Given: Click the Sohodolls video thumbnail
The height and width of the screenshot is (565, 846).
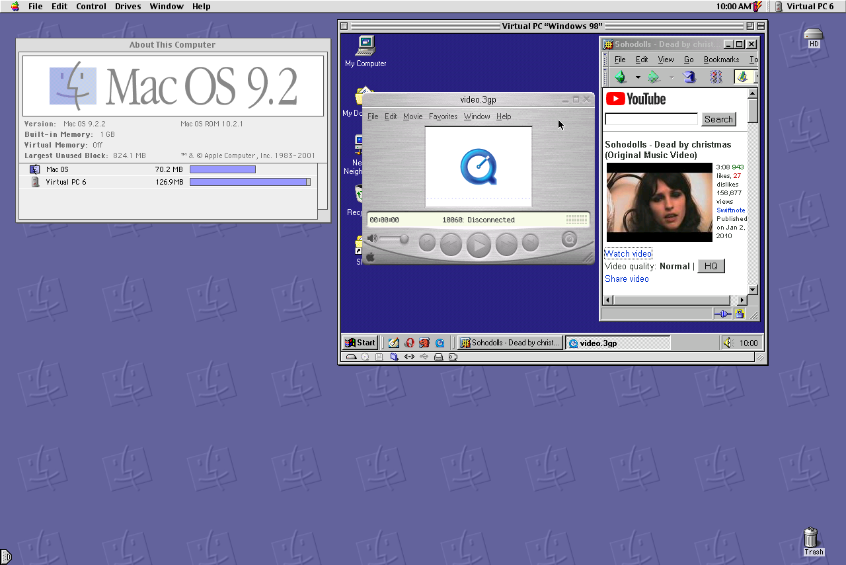Looking at the screenshot, I should (x=660, y=202).
